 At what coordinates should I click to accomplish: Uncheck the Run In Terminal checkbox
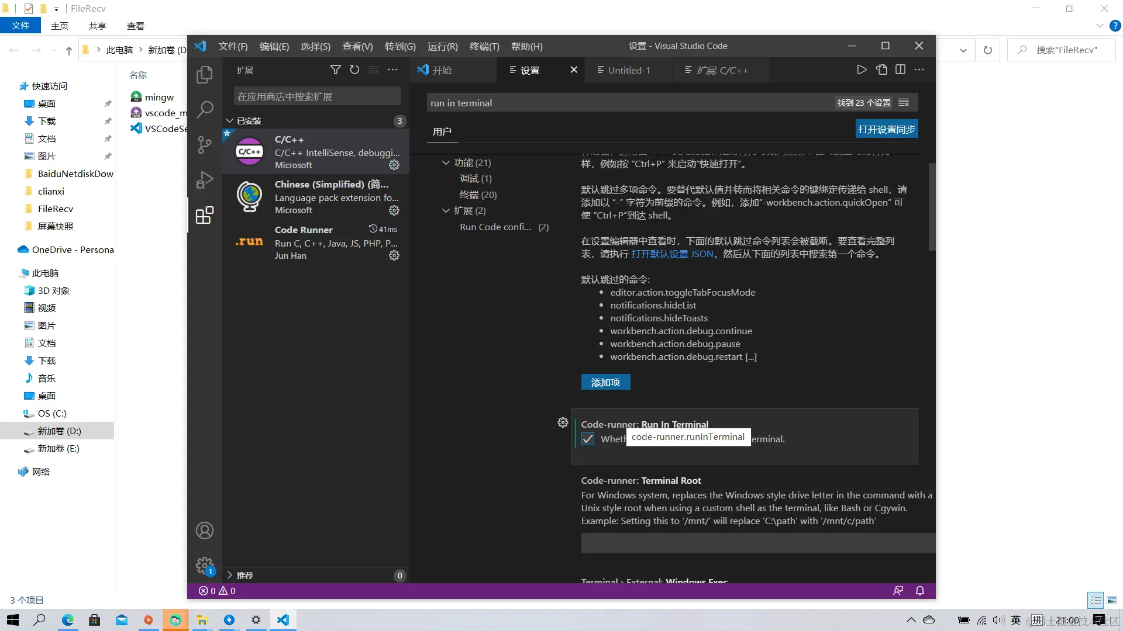coord(588,439)
